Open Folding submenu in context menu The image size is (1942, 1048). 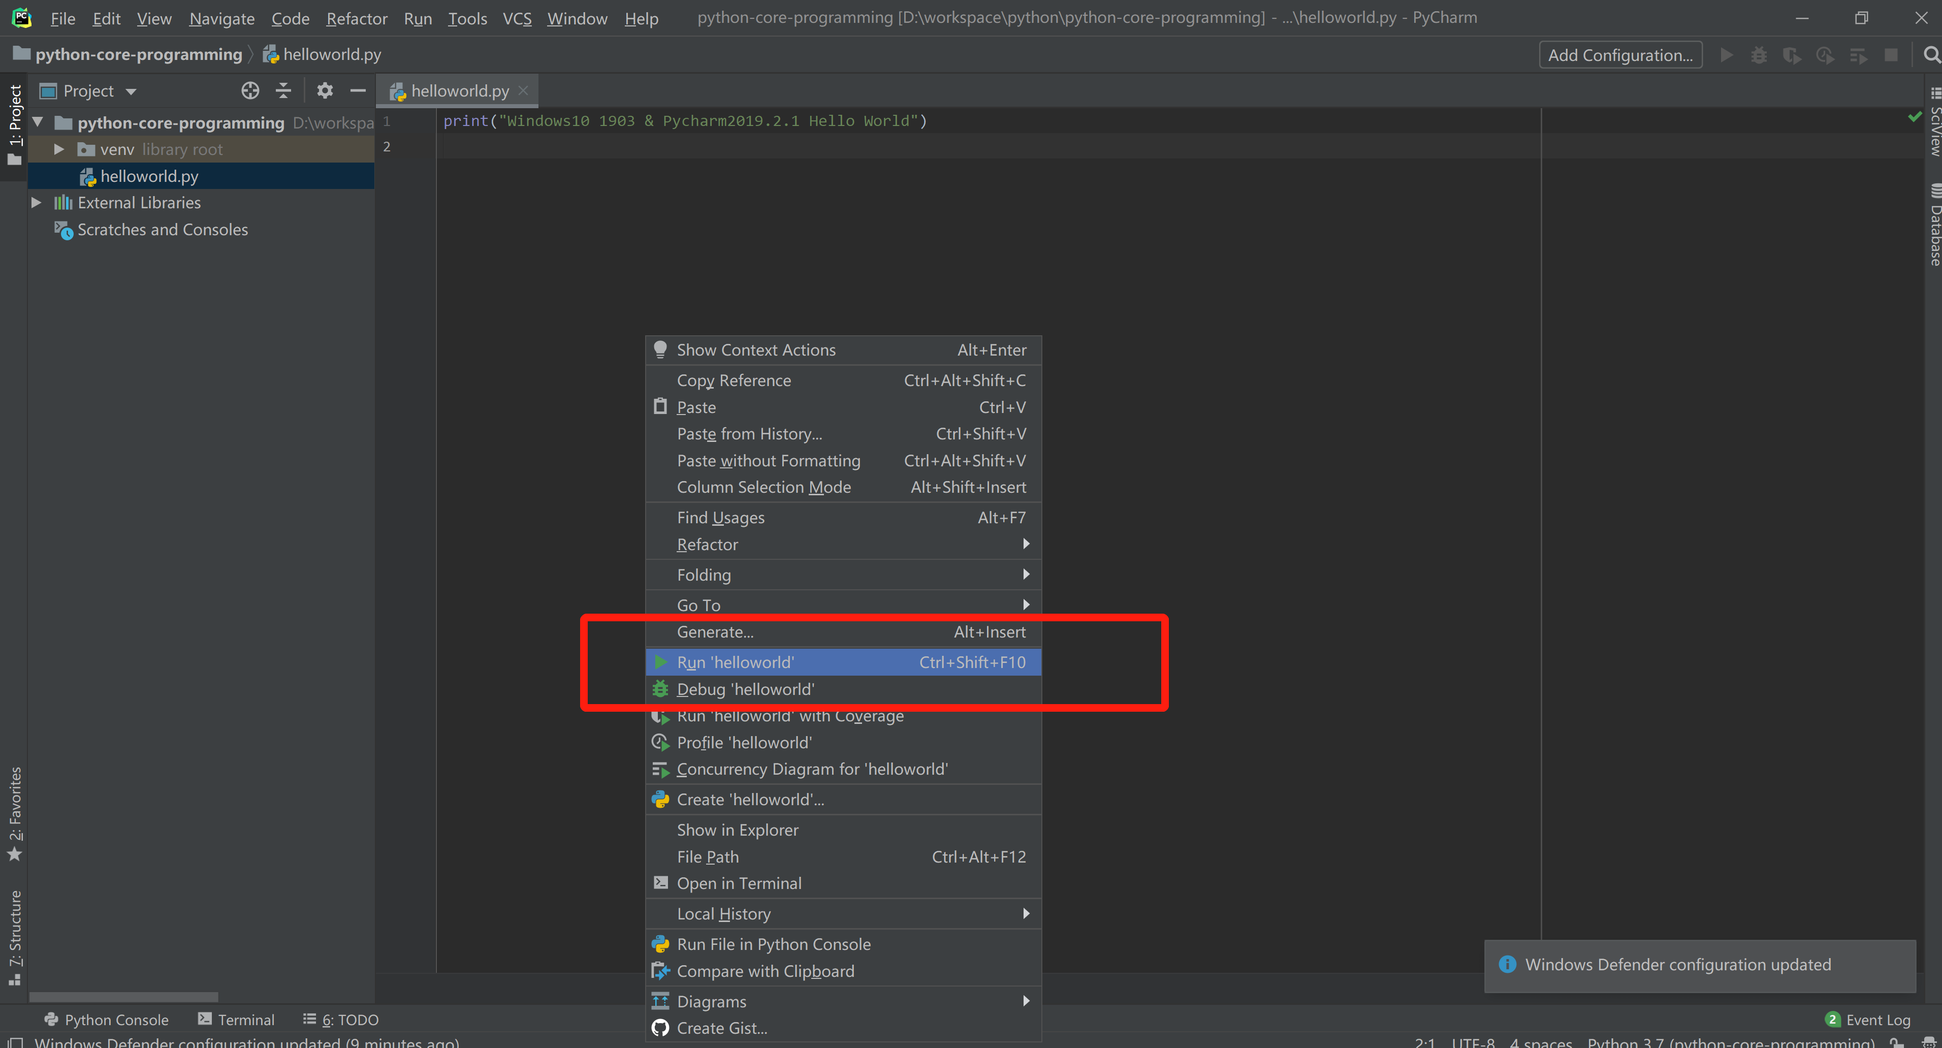(x=843, y=575)
